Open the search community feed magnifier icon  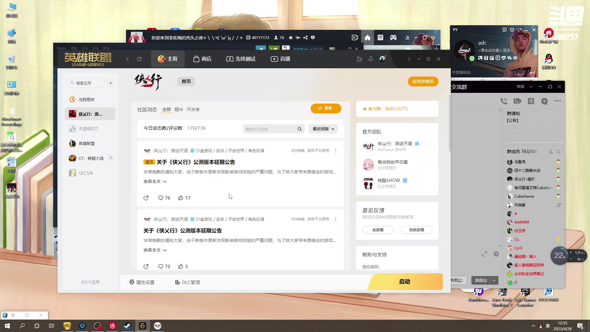pyautogui.click(x=300, y=129)
